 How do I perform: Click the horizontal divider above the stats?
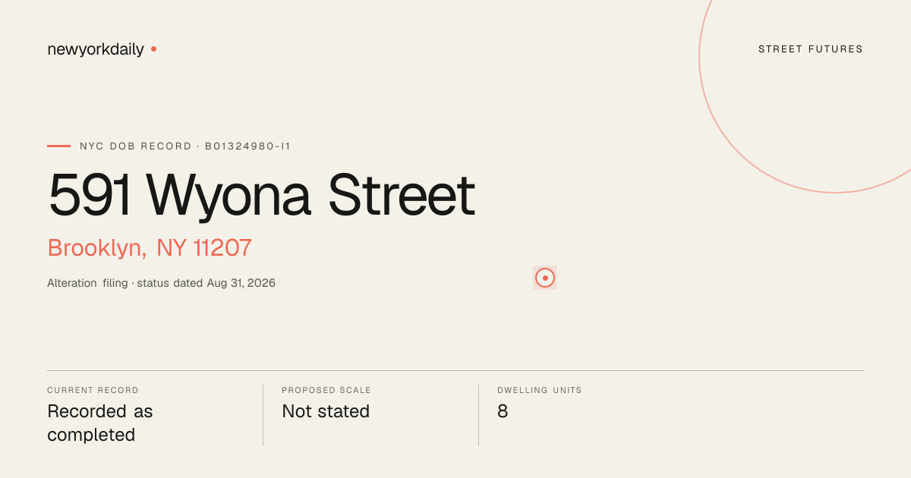455,370
